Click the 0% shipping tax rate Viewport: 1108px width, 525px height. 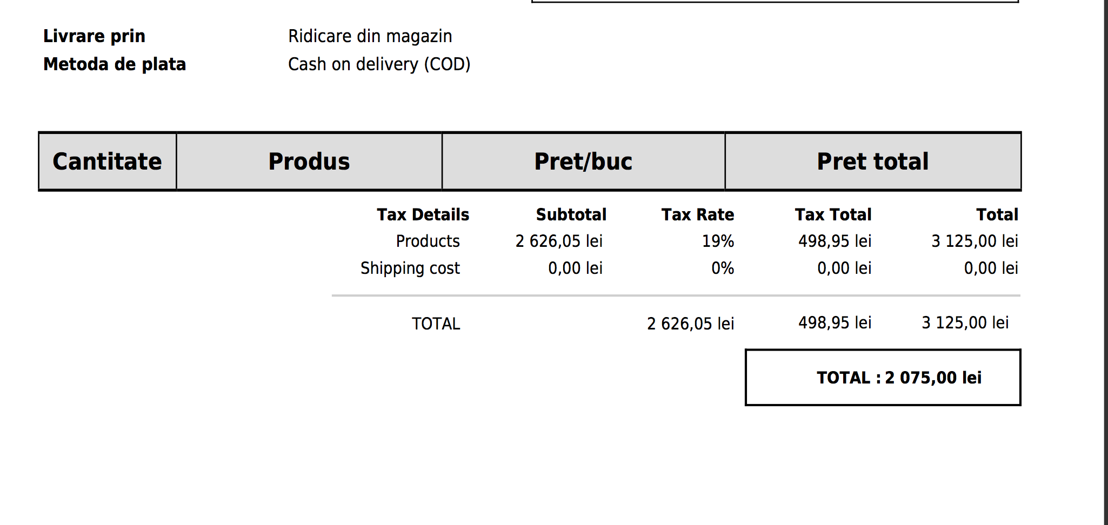coord(723,268)
